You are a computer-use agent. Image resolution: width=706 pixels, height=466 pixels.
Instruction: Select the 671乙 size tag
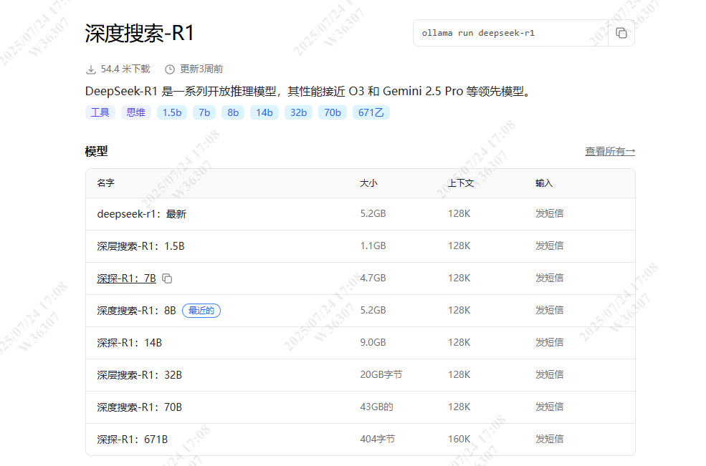click(x=371, y=112)
